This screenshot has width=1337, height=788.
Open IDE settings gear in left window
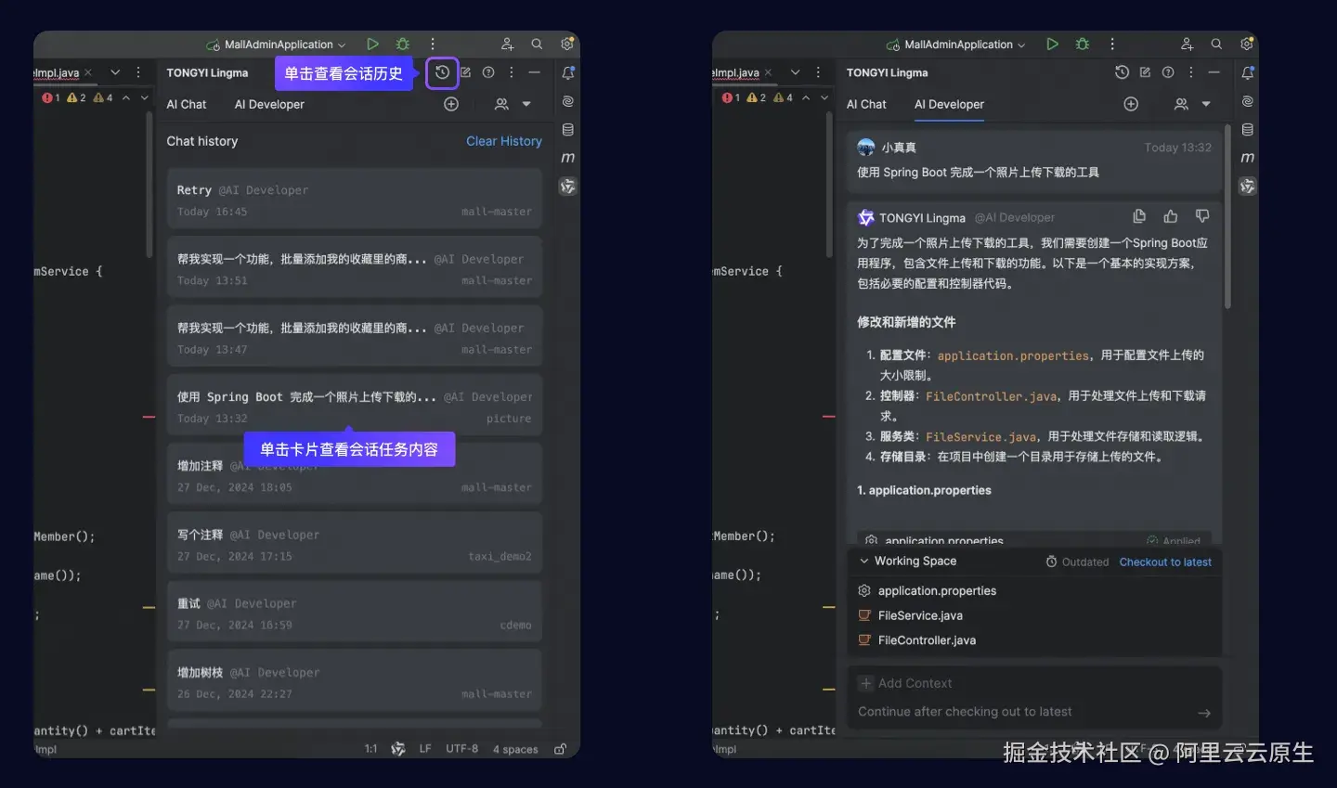click(567, 44)
